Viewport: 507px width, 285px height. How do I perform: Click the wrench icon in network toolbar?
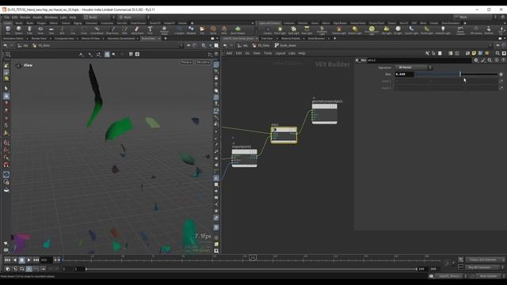tap(427, 53)
